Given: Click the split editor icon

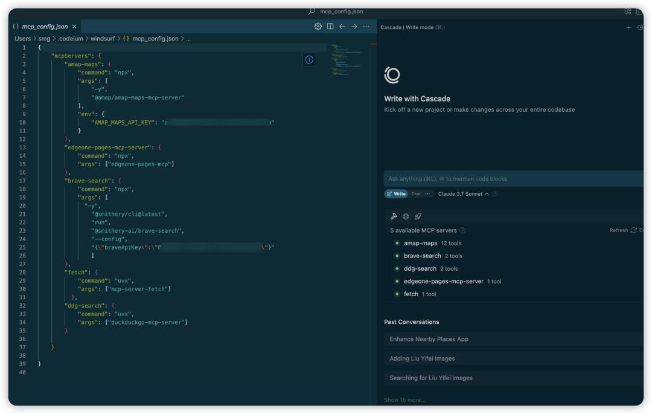Looking at the screenshot, I should point(330,27).
